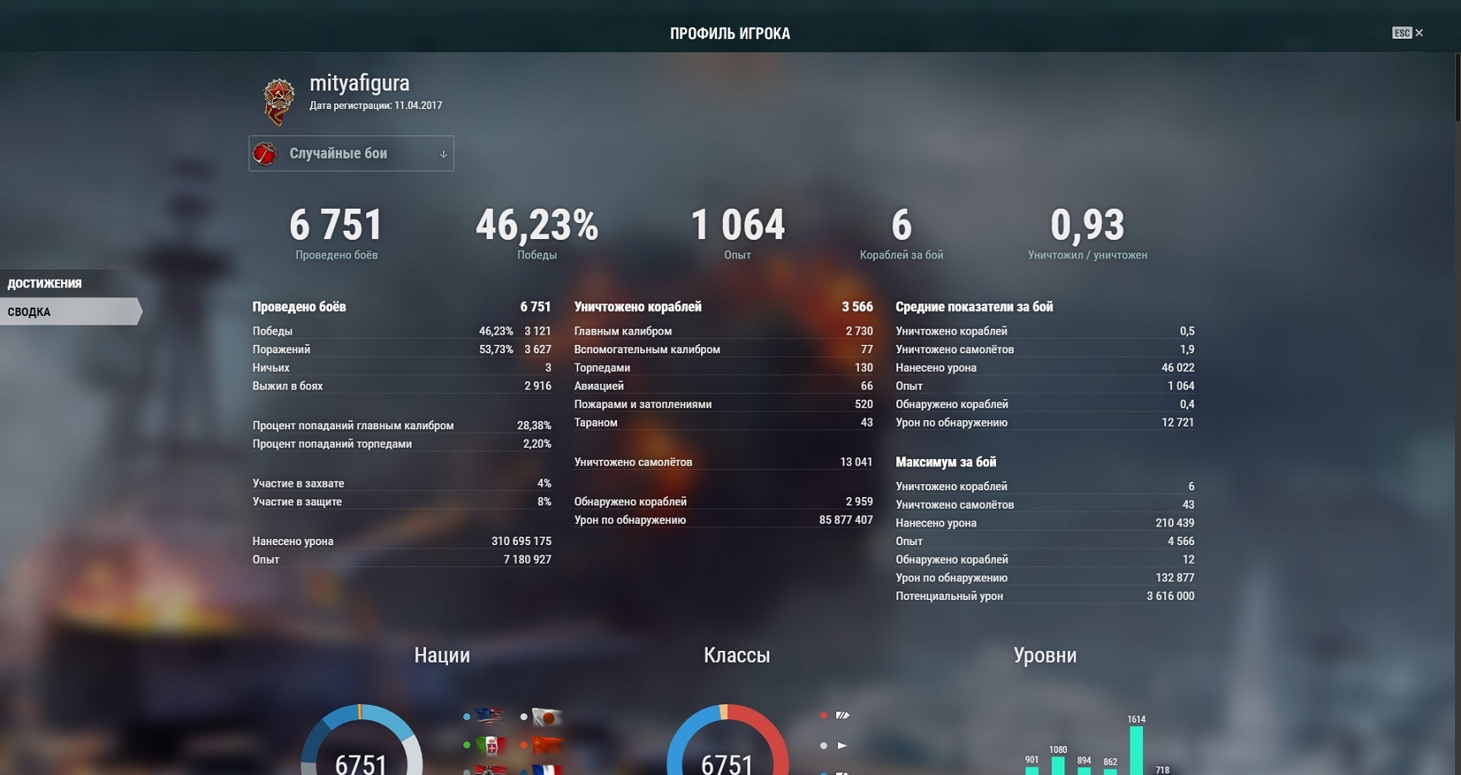Click the Classes donut chart
This screenshot has height=775, width=1461.
pyautogui.click(x=727, y=740)
